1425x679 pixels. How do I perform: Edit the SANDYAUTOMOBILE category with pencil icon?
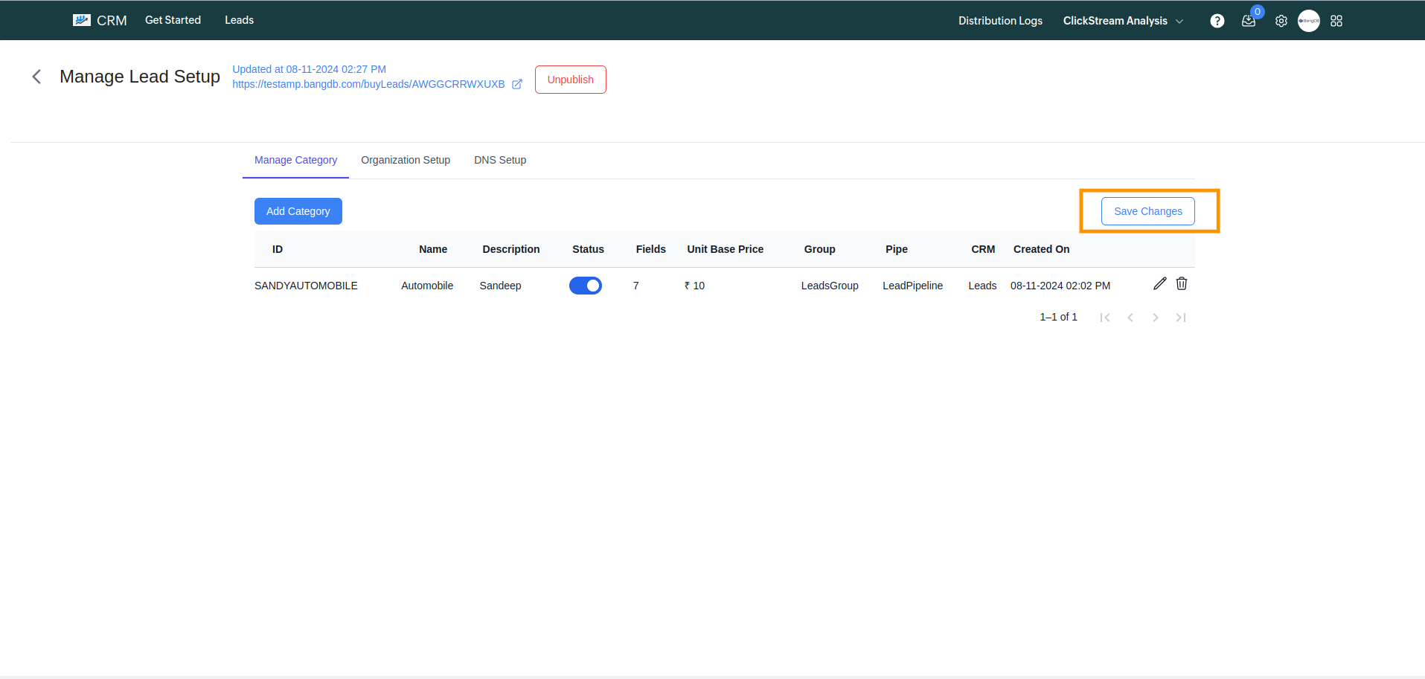[1159, 283]
